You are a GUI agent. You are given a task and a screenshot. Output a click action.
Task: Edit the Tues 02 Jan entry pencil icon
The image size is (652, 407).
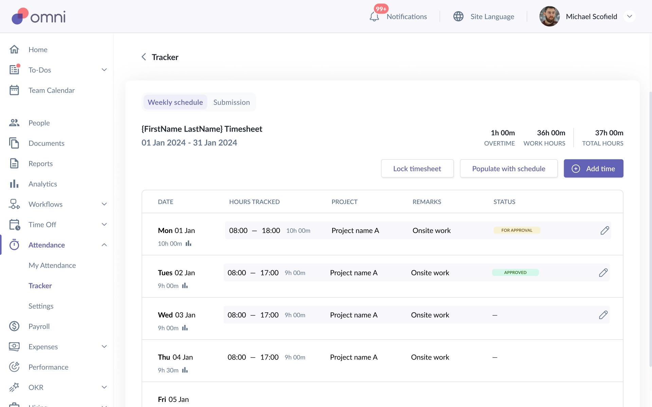(603, 273)
